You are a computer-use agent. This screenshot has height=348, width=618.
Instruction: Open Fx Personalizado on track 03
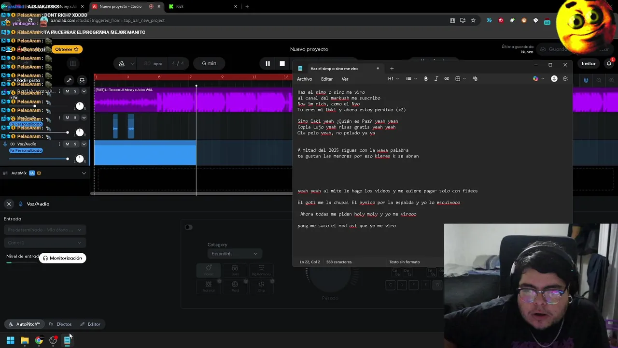[26, 150]
